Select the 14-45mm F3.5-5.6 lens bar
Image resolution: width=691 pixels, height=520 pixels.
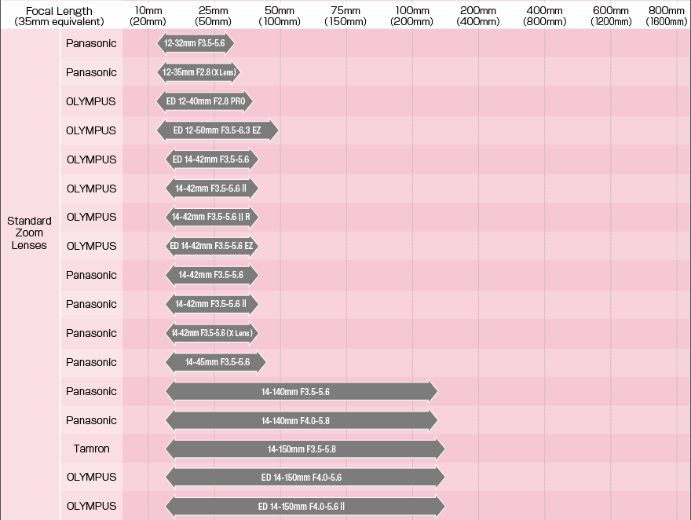click(x=216, y=362)
